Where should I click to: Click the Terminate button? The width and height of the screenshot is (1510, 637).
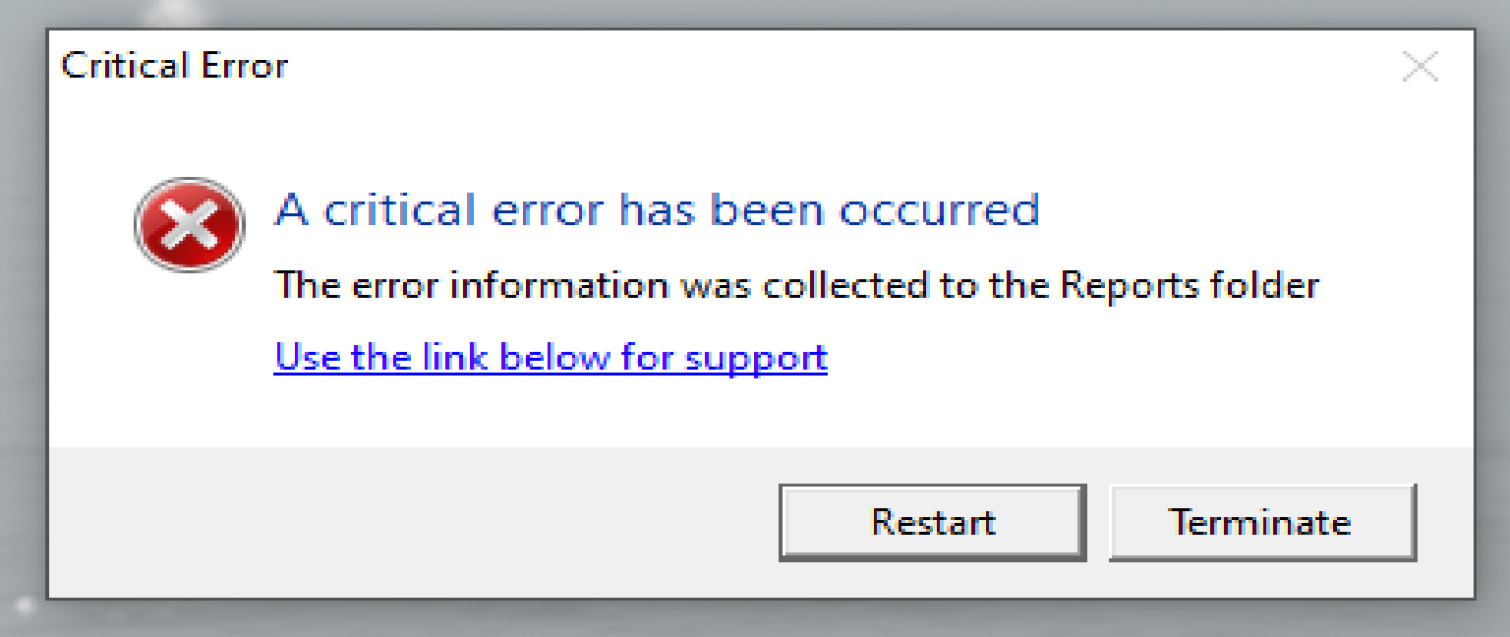pos(1262,522)
